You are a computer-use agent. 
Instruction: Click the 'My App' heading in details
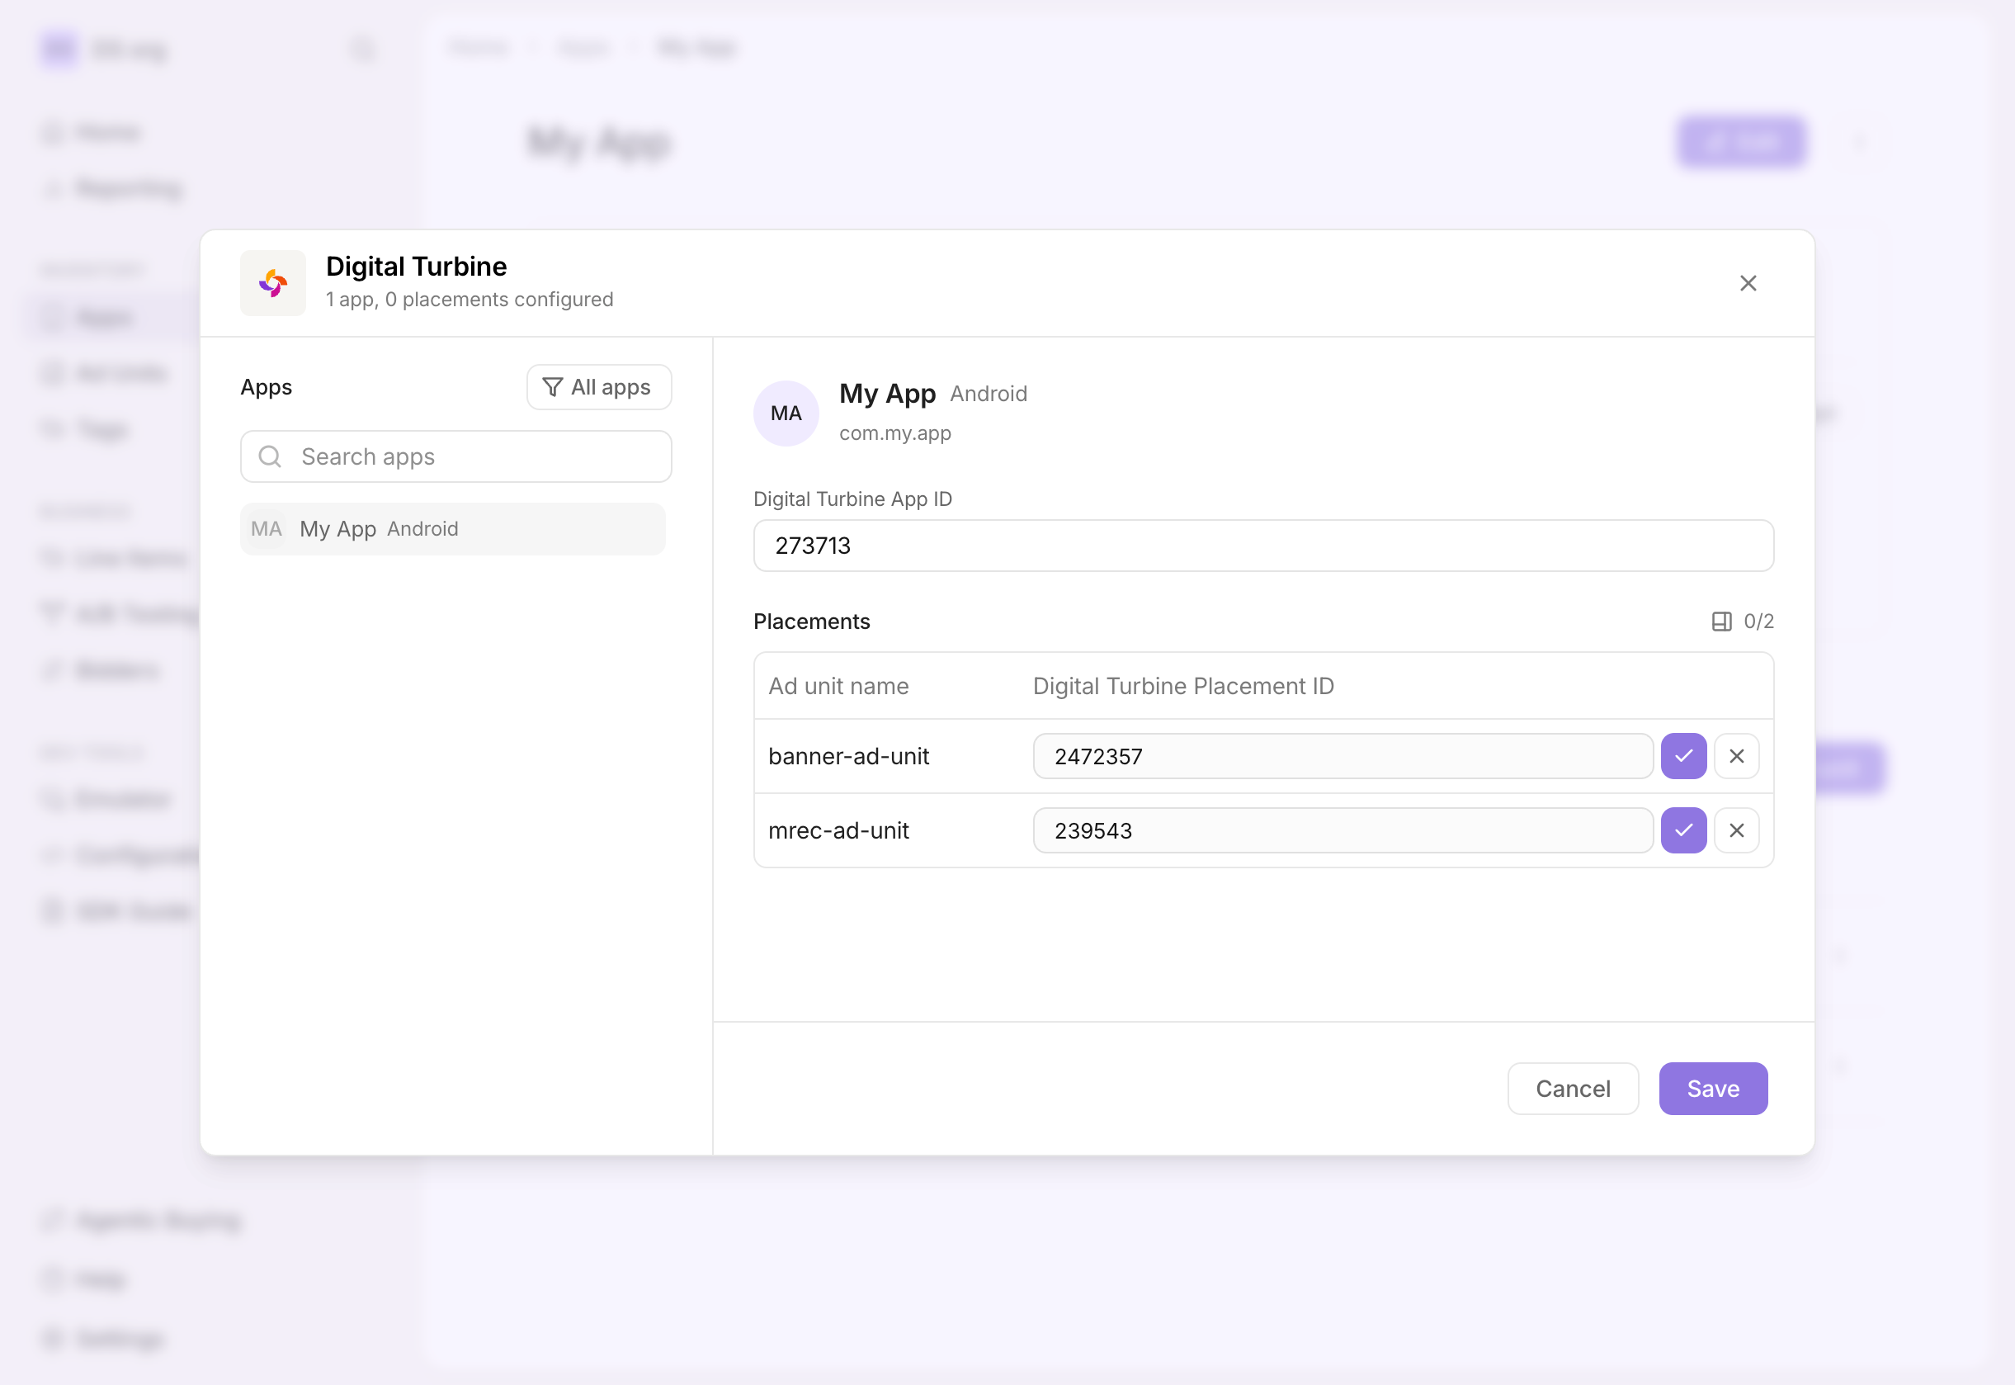[887, 394]
